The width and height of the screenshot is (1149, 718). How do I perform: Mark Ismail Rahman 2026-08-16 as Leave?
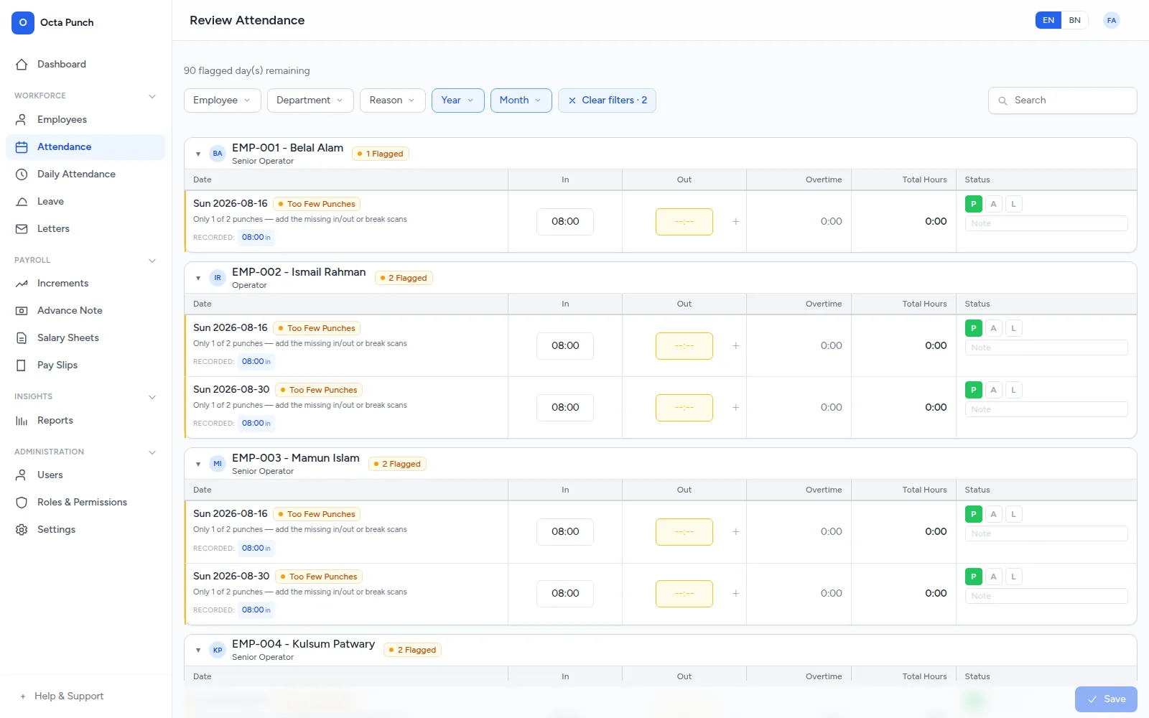tap(1013, 328)
